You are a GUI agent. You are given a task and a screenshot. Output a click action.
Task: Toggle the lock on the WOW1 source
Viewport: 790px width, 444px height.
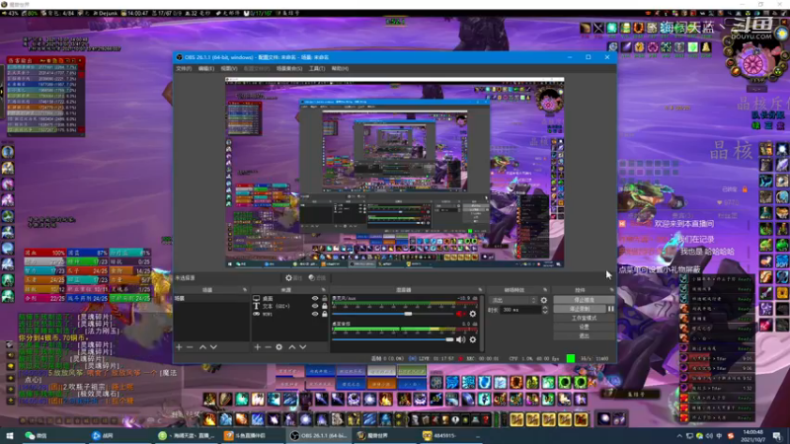click(325, 314)
